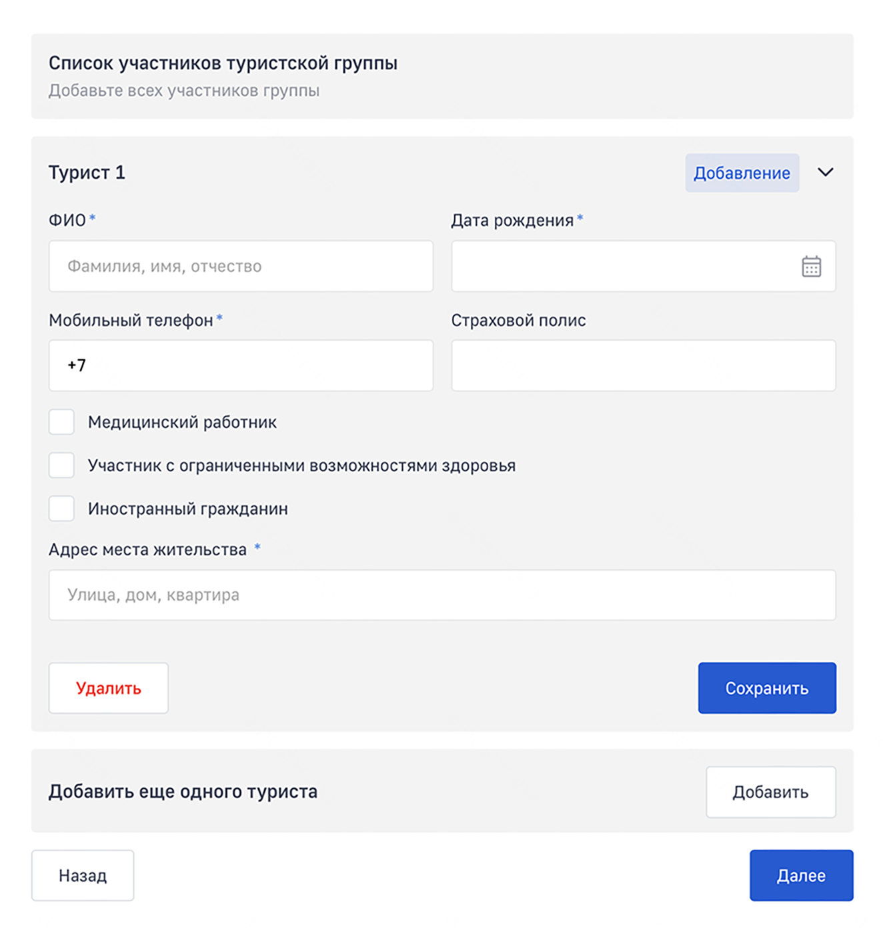Click the Турист 1 section header

point(87,172)
